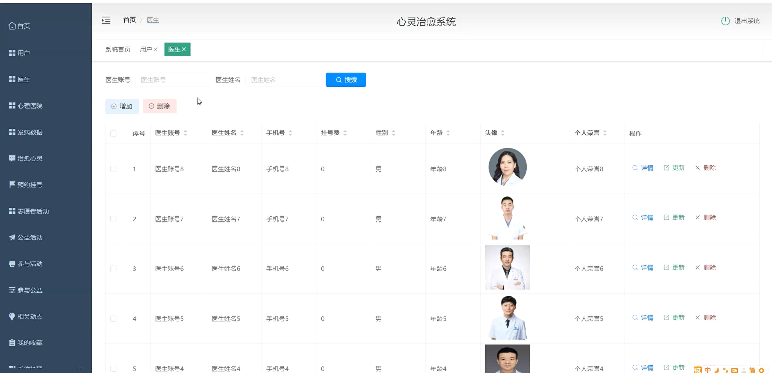This screenshot has height=373, width=772.
Task: Check the row checkbox for 医生账号4
Action: [x=113, y=369]
